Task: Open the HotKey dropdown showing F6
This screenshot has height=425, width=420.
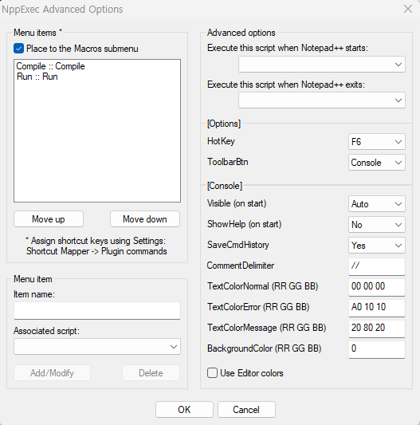Action: [x=377, y=141]
